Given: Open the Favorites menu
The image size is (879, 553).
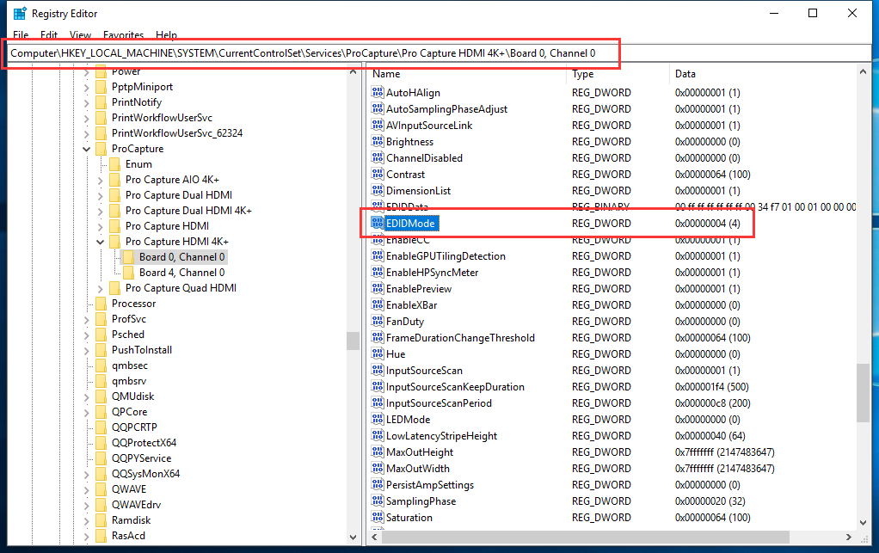Looking at the screenshot, I should pyautogui.click(x=123, y=34).
